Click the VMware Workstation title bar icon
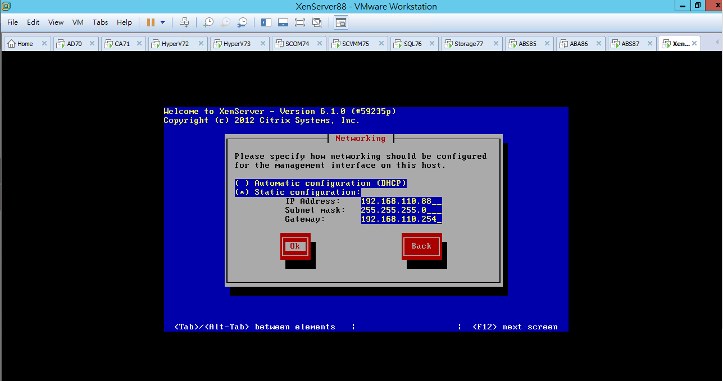 [x=5, y=6]
